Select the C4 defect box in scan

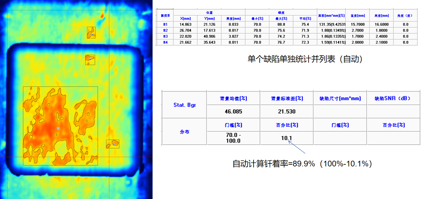90,59
